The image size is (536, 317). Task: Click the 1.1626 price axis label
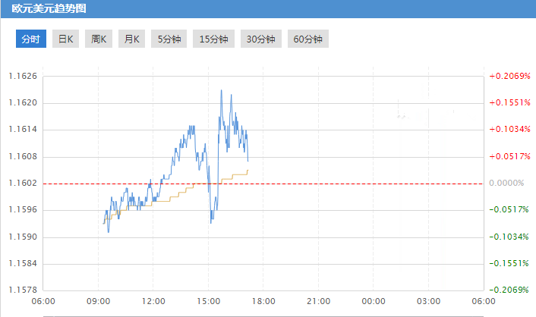pyautogui.click(x=23, y=76)
